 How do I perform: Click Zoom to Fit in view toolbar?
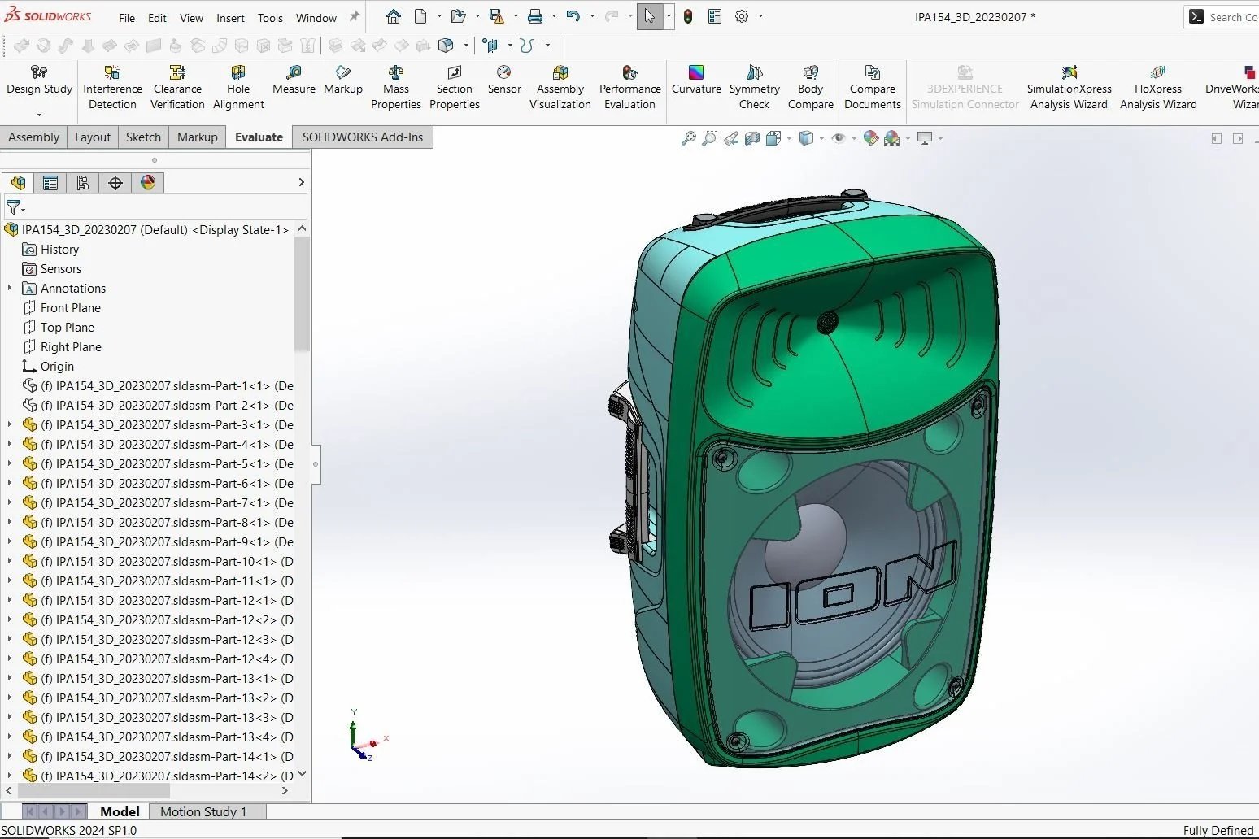click(689, 138)
